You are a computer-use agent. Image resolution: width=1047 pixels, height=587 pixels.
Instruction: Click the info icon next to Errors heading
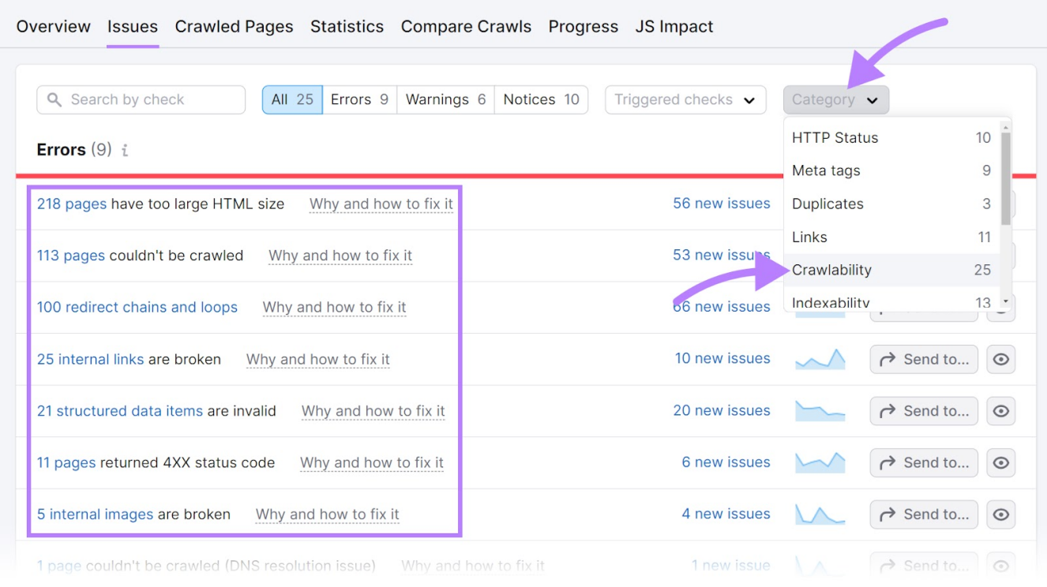pos(125,150)
